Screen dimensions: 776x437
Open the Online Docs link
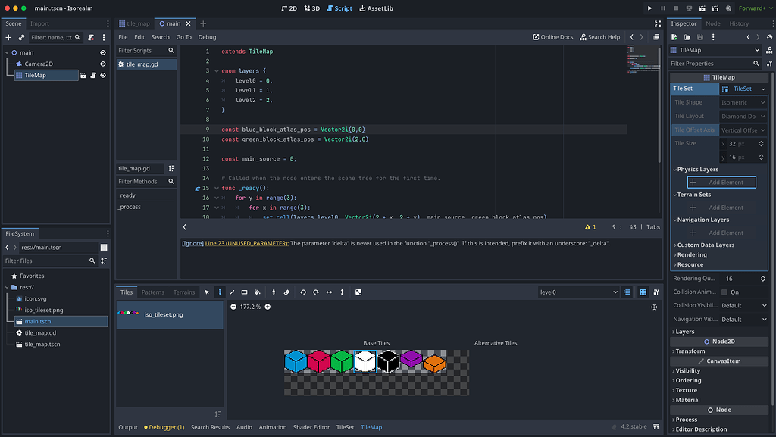tap(552, 36)
